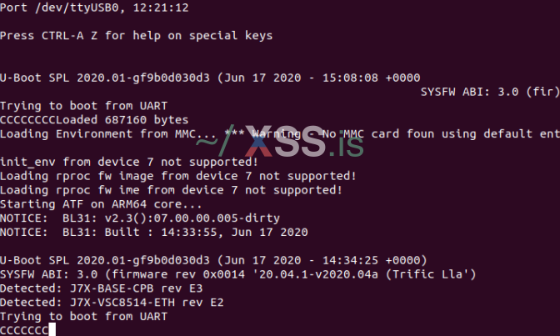Viewport: 560px width, 336px height.
Task: Click the "Loading rproc fw image" line
Action: [x=177, y=176]
